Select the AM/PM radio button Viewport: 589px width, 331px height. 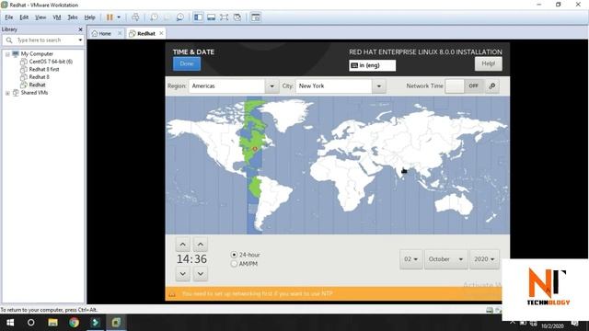(x=234, y=264)
